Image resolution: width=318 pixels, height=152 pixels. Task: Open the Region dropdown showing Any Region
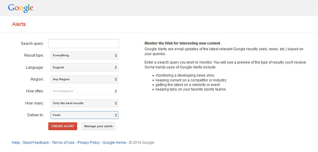coord(84,79)
